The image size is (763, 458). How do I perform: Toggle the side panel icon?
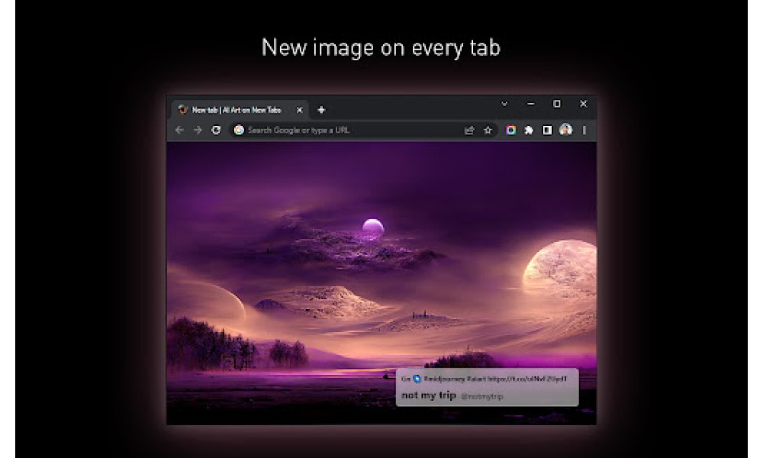point(547,130)
